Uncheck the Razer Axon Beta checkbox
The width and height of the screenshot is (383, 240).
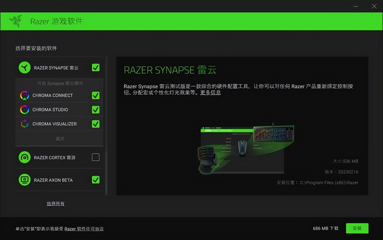click(x=96, y=180)
